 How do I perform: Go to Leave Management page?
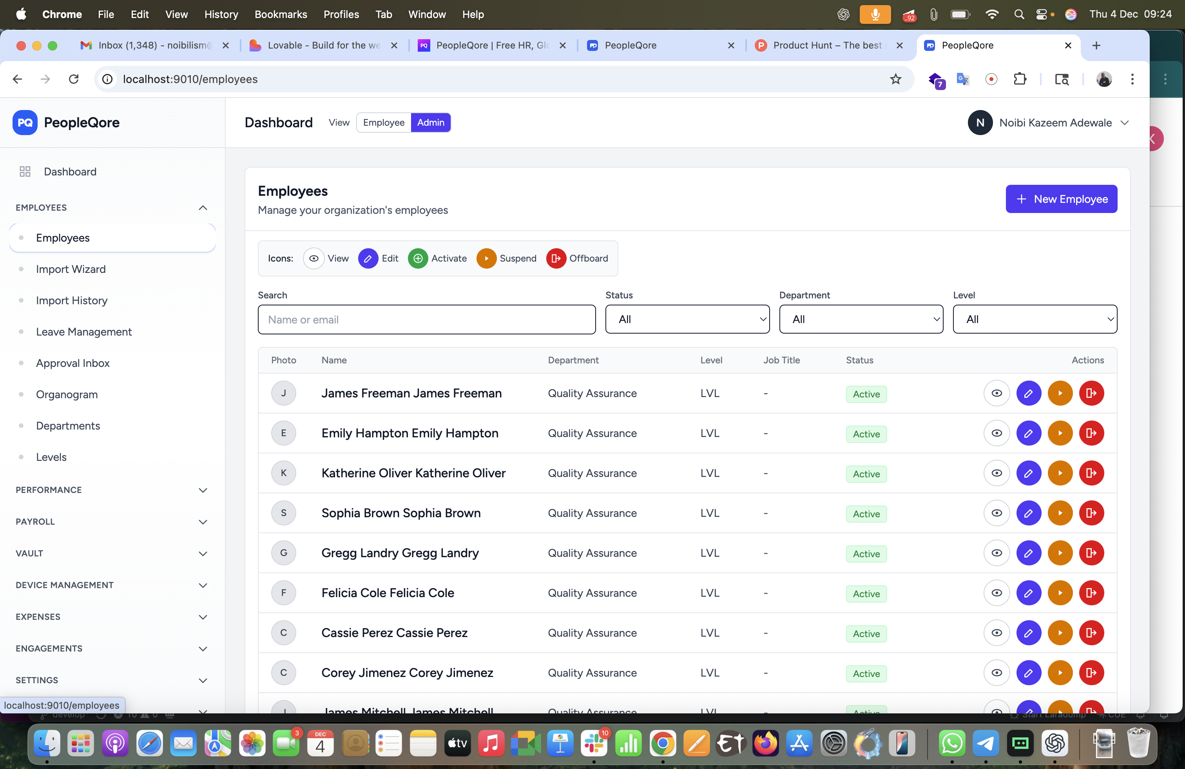83,332
